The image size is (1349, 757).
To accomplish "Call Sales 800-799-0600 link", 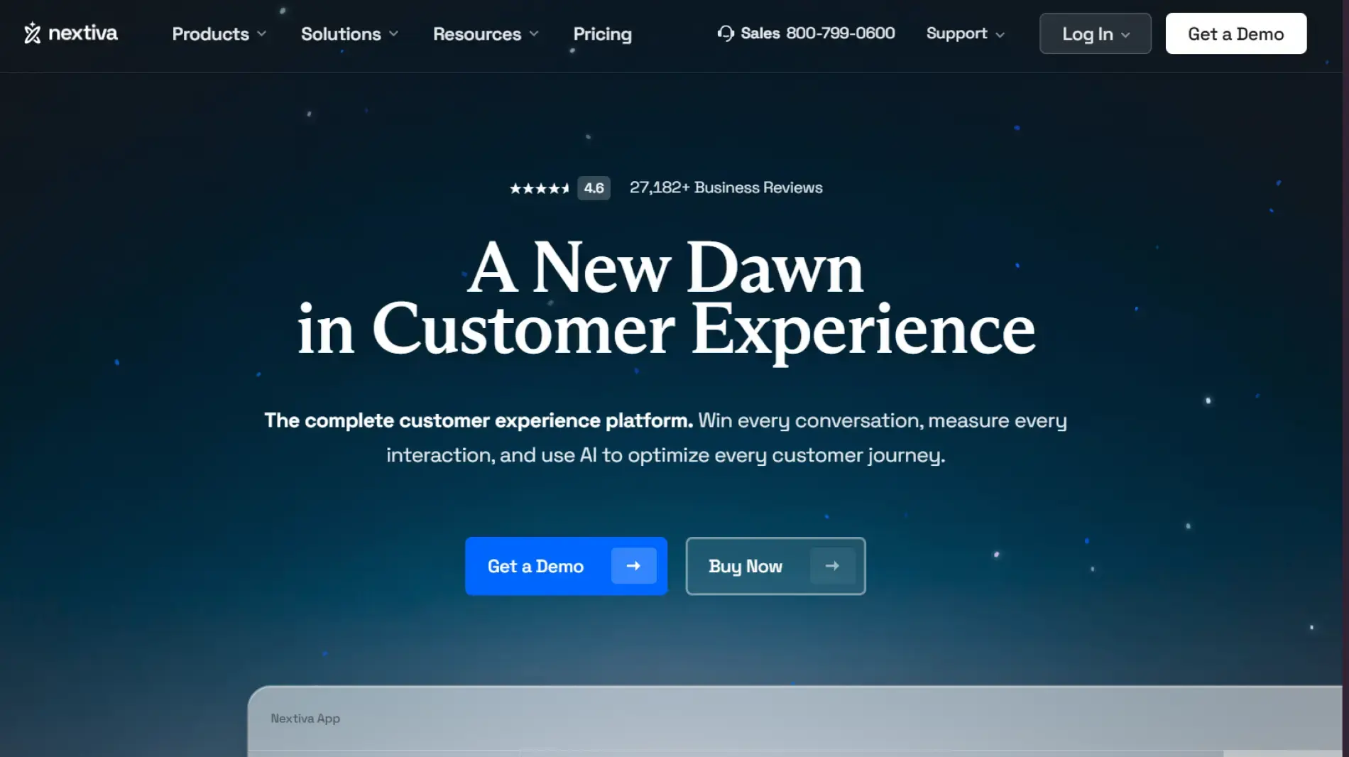I will click(806, 33).
